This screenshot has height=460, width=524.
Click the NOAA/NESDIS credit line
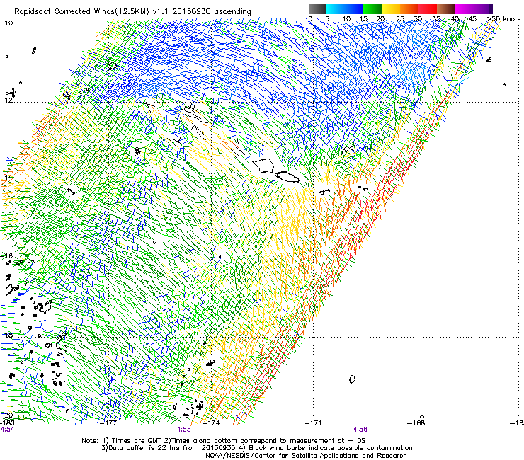(x=306, y=456)
